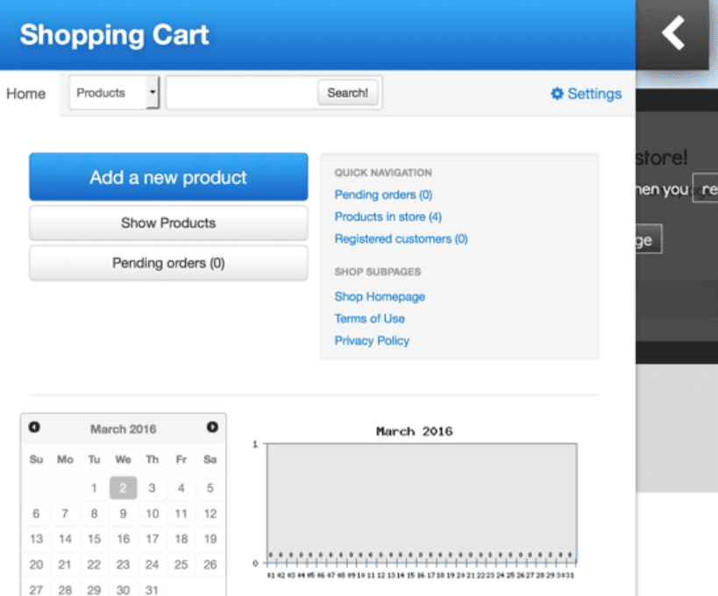
Task: Select March 19 in the calendar
Action: [x=210, y=539]
